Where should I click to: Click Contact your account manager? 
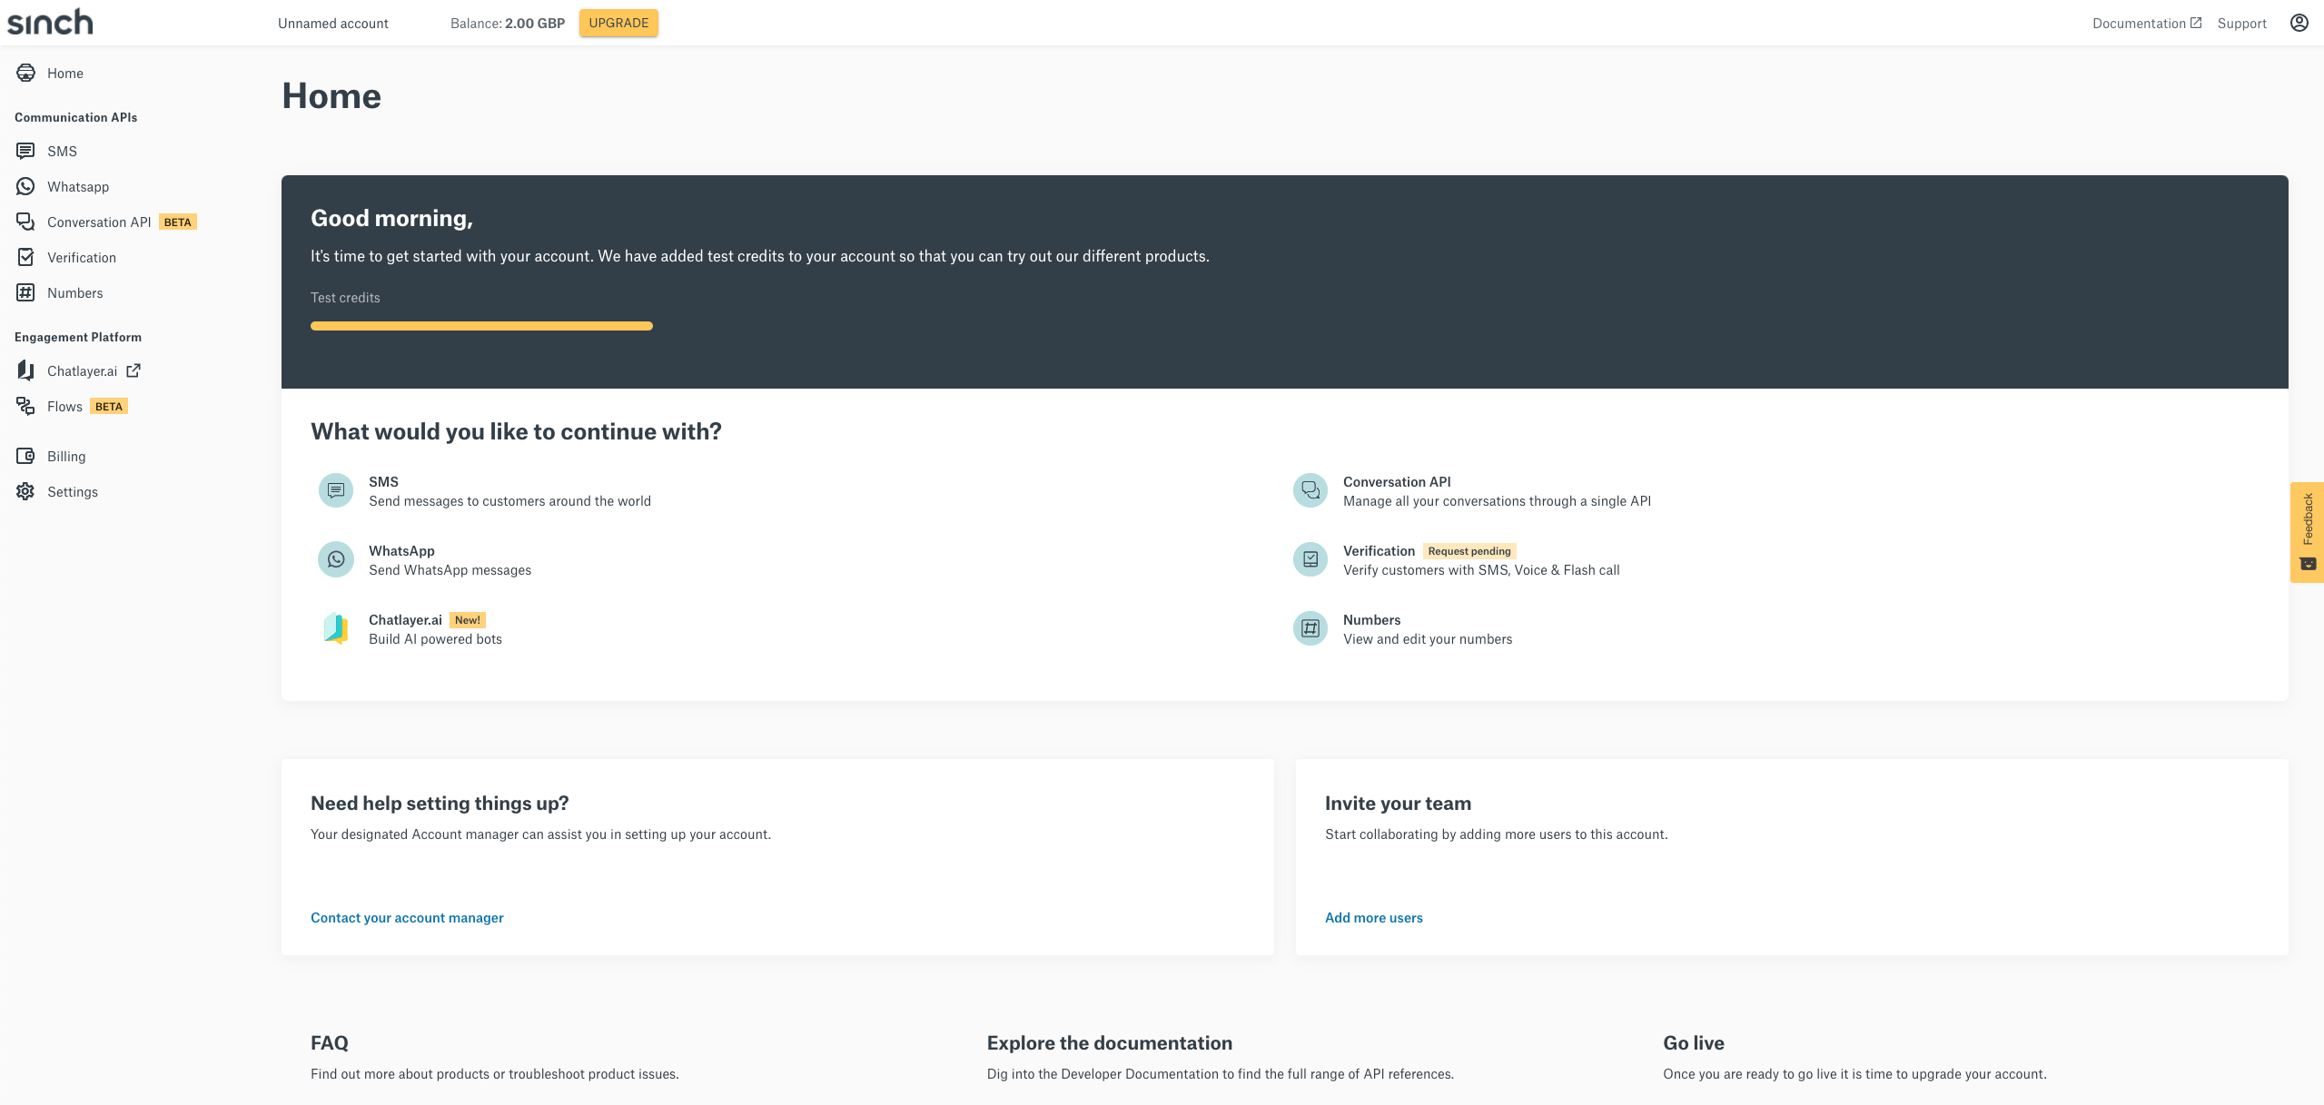[x=406, y=917]
